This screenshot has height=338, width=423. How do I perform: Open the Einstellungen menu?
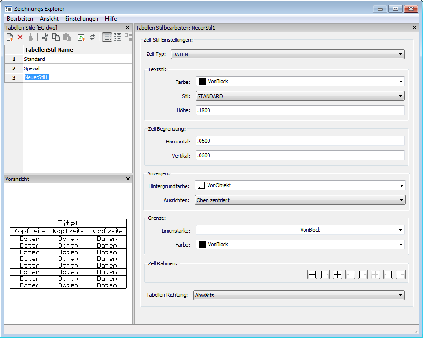(x=82, y=19)
